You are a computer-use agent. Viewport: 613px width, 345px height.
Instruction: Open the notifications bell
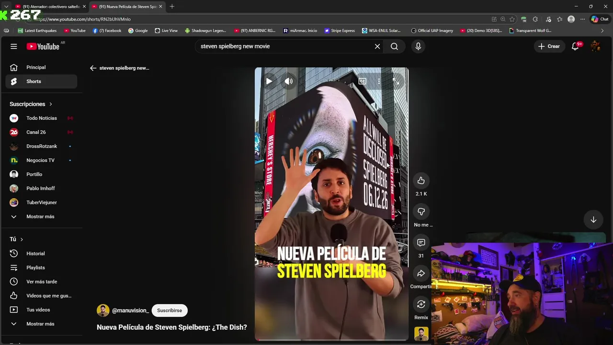[575, 46]
